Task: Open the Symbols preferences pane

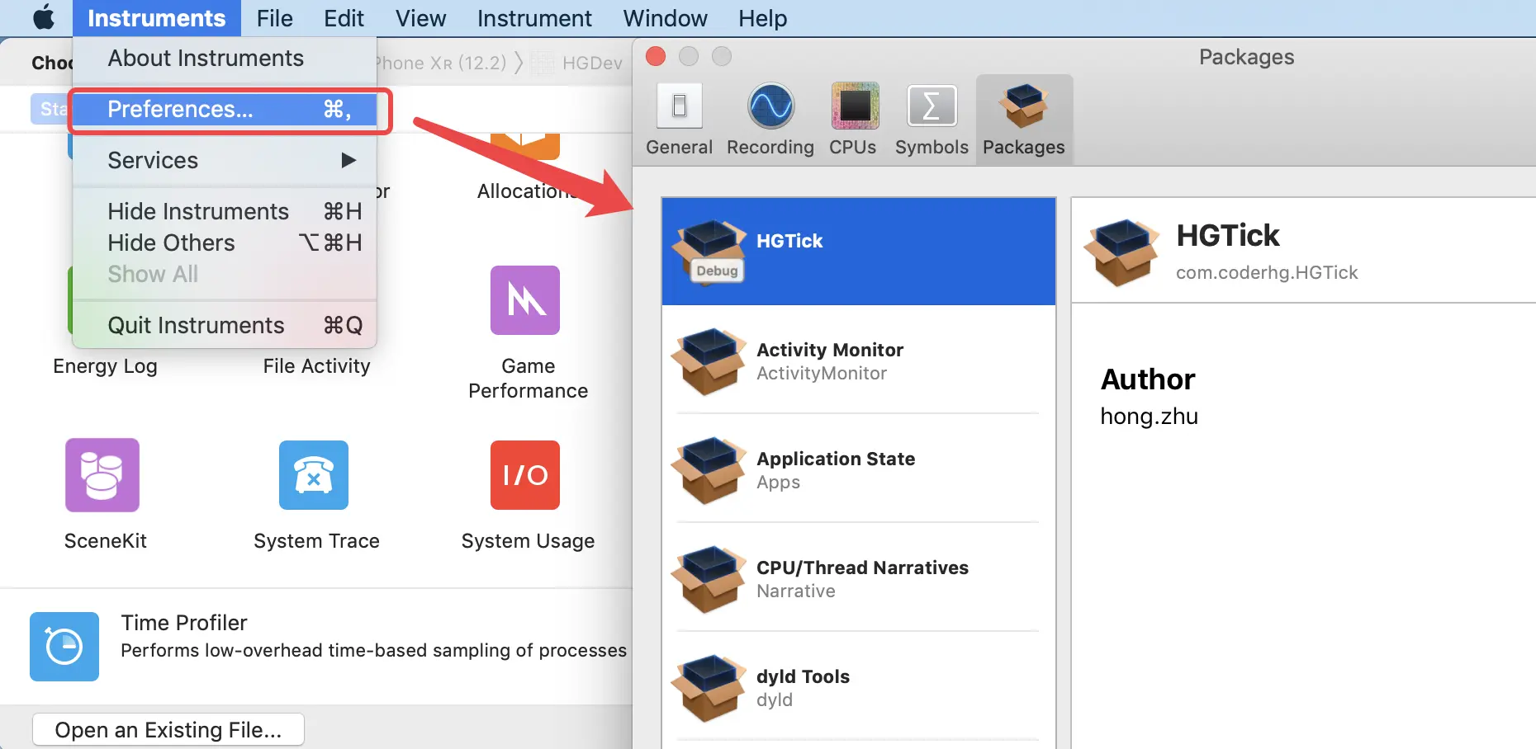Action: click(932, 106)
